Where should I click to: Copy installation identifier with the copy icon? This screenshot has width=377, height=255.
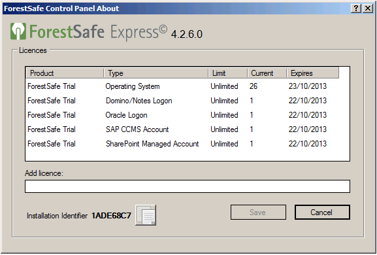click(146, 215)
